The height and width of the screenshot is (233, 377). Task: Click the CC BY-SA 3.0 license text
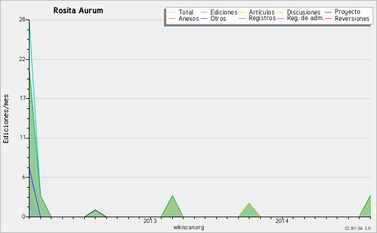pos(358,229)
